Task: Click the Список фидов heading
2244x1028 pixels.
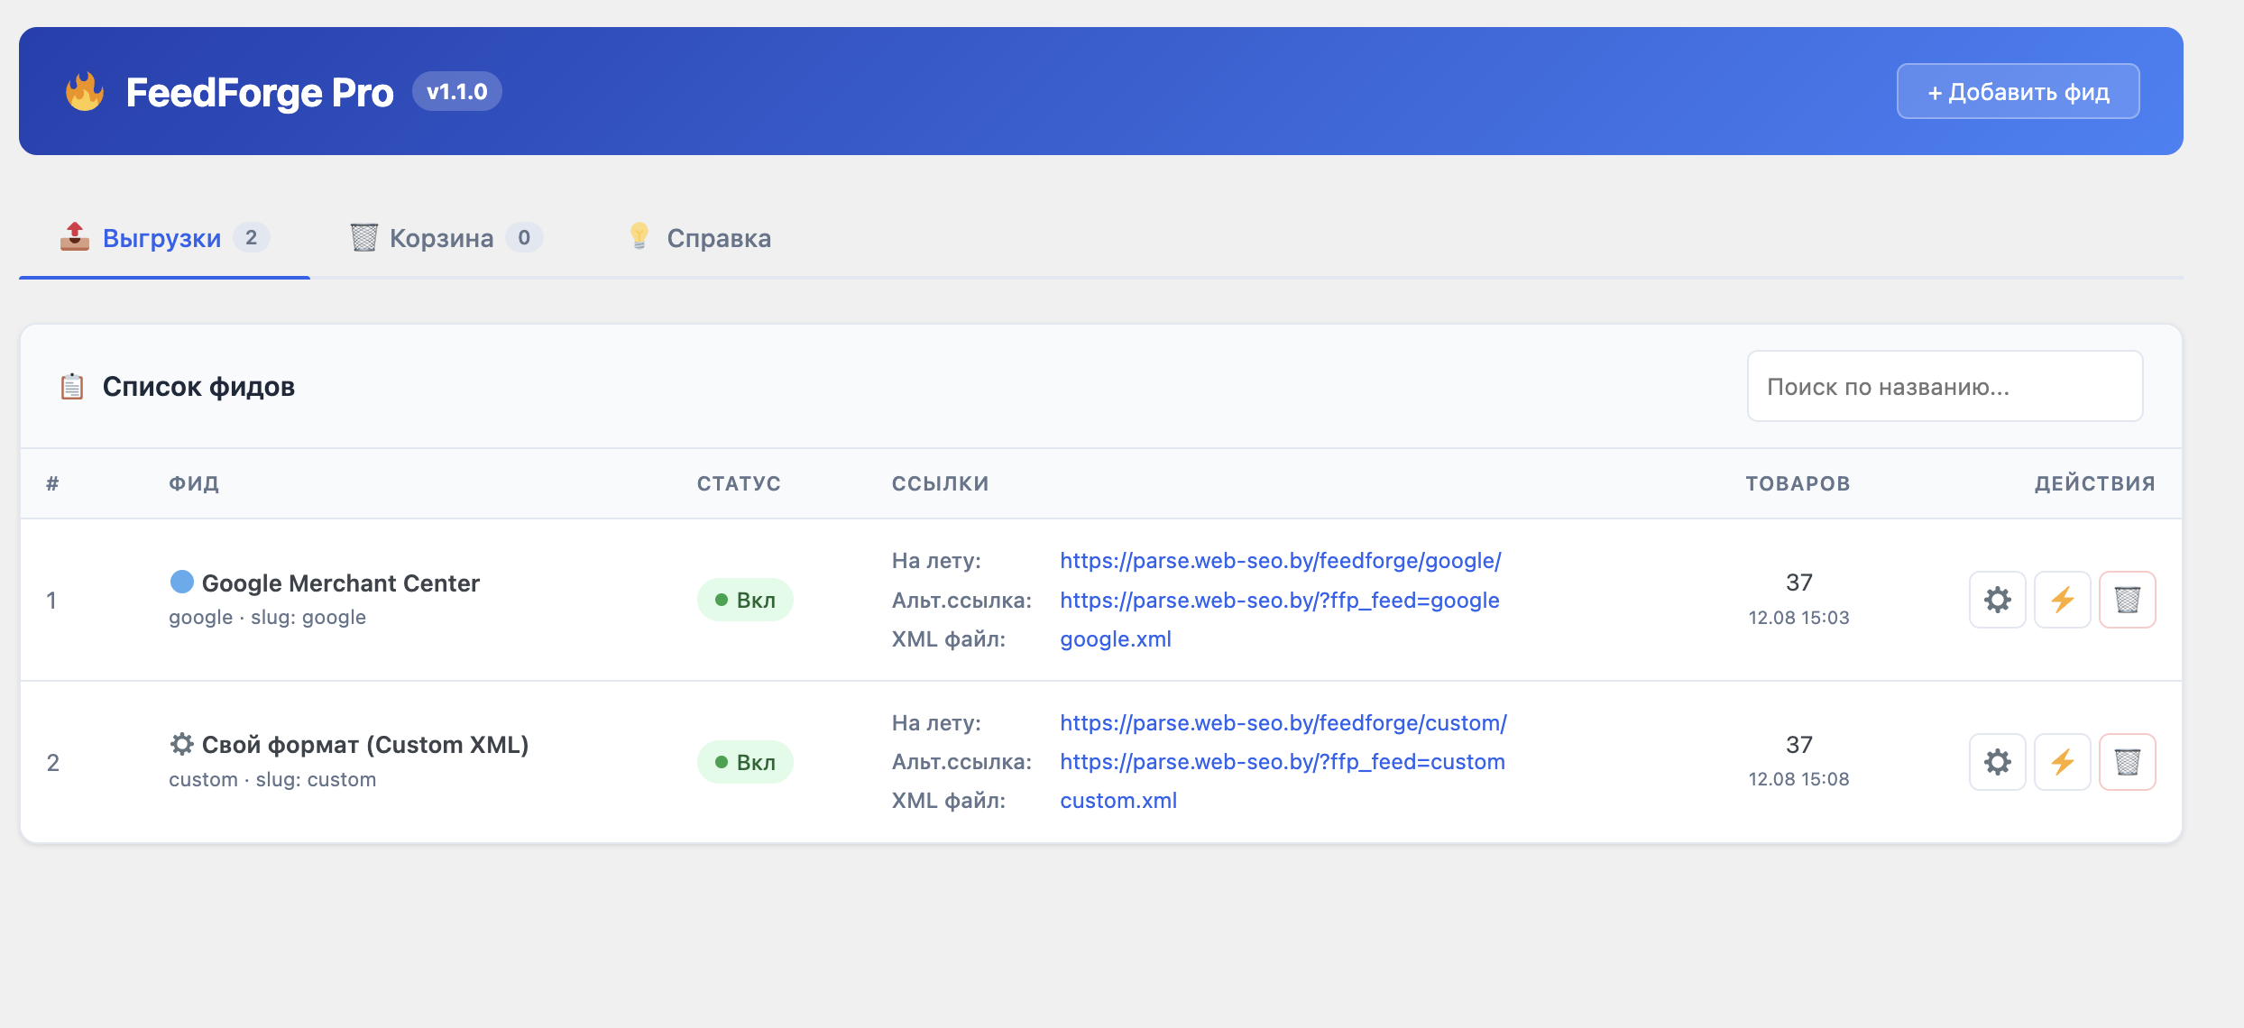Action: coord(198,387)
